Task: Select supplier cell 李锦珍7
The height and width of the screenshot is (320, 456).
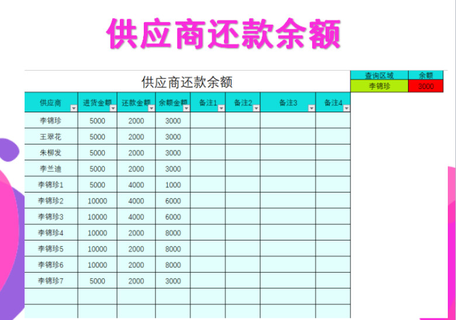Action: click(51, 280)
